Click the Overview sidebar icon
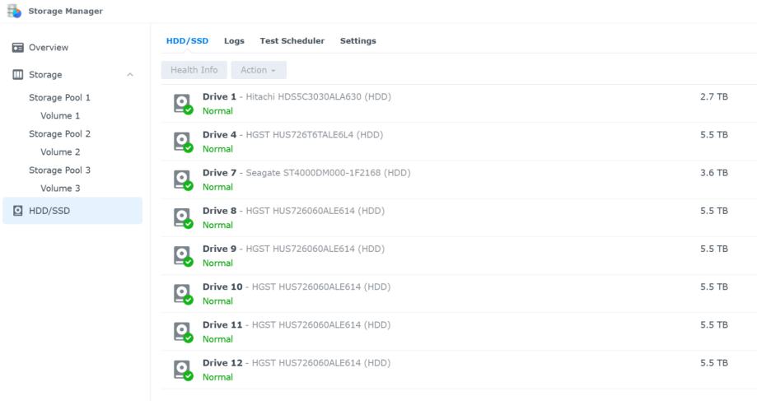The width and height of the screenshot is (757, 401). pyautogui.click(x=18, y=47)
